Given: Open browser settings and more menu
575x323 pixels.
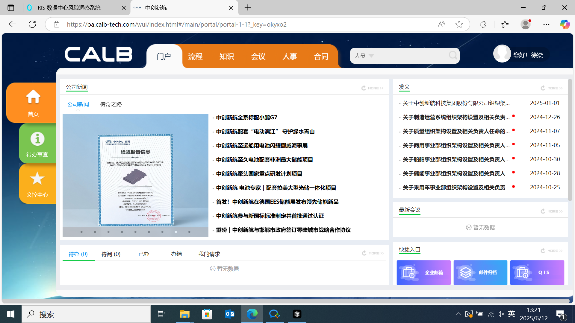Looking at the screenshot, I should point(546,25).
